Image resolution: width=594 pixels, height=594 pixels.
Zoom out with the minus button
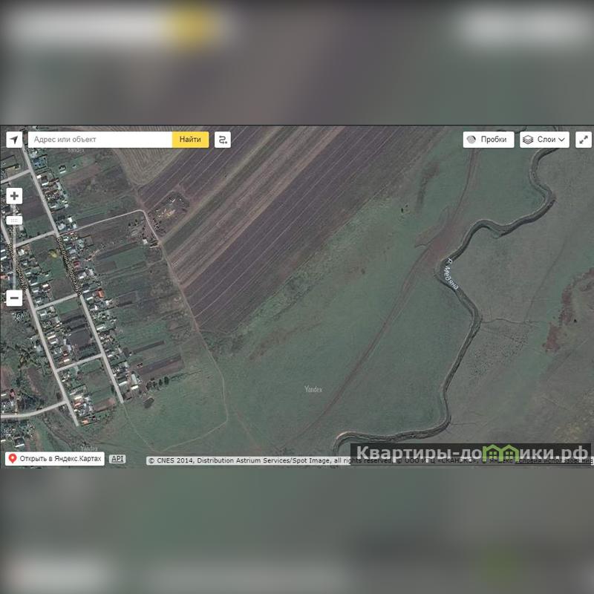(x=14, y=298)
